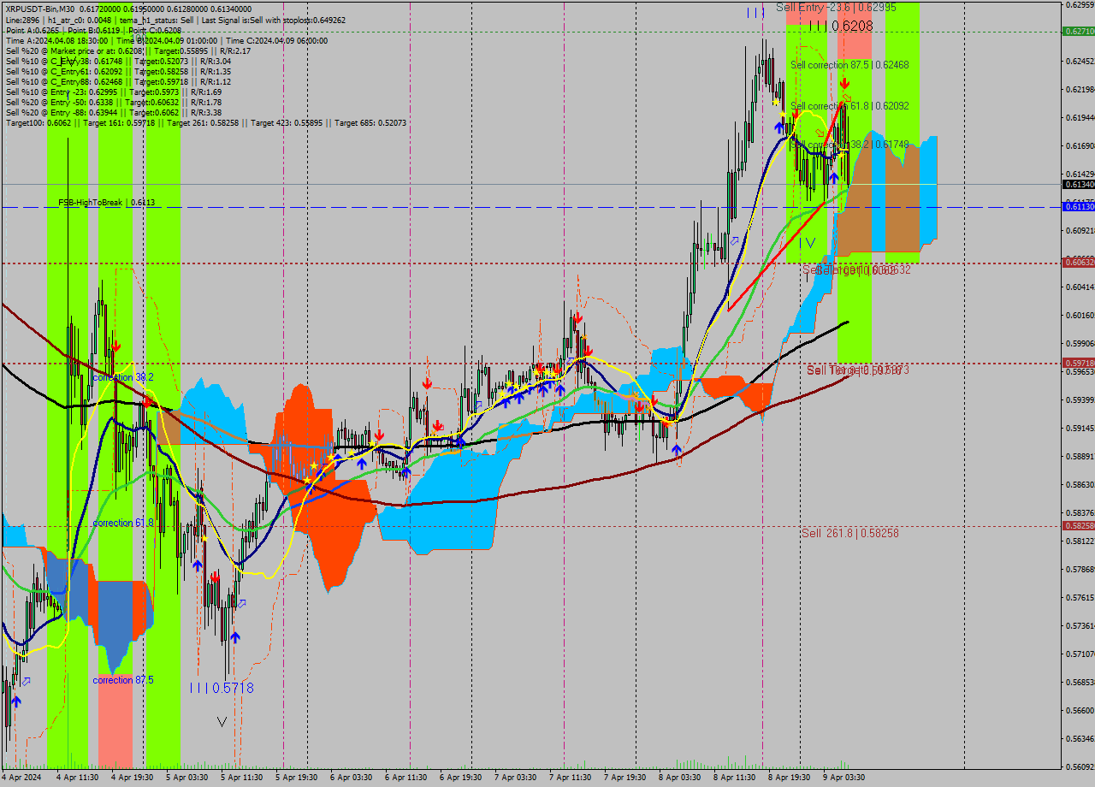
Task: Click the 'I I I 0.5718' low label
Action: 222,688
